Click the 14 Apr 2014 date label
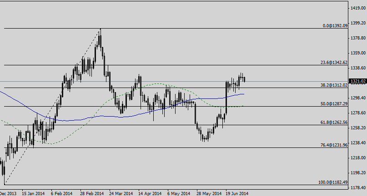This screenshot has width=367, height=196. pos(150,193)
